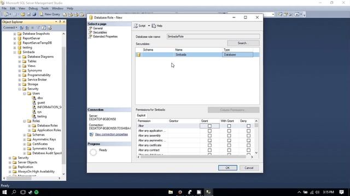The width and height of the screenshot is (350, 196).
Task: Pin Object Explorer panel with pushpin
Action: tap(60, 22)
